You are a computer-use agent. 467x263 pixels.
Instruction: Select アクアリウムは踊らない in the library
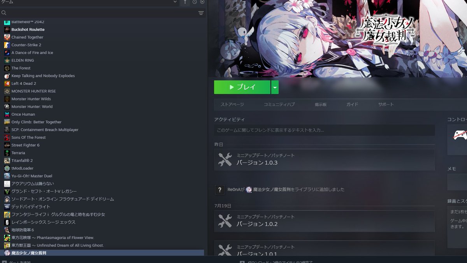point(33,184)
